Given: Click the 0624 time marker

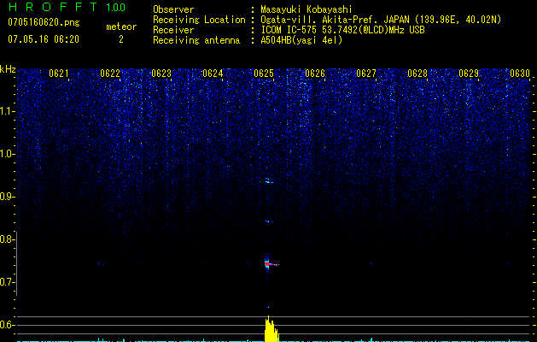Looking at the screenshot, I should 213,74.
